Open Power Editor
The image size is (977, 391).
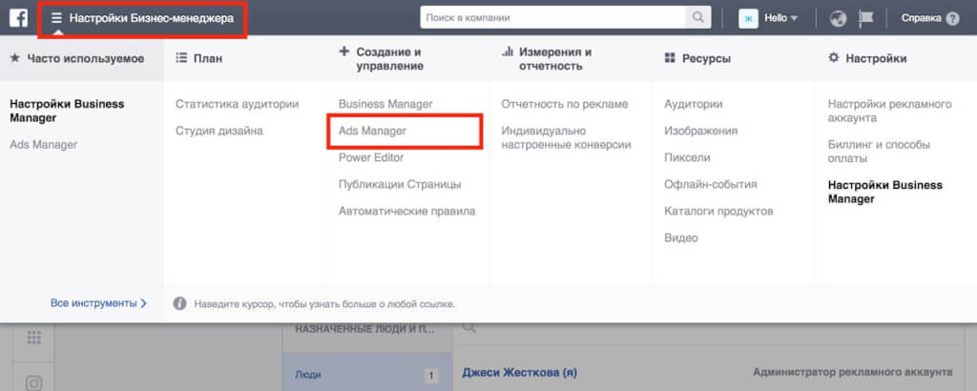pyautogui.click(x=371, y=157)
